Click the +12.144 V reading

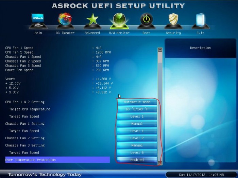point(104,83)
